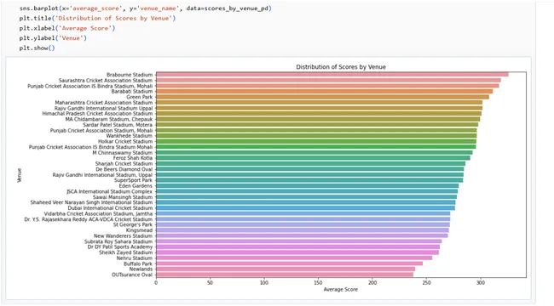Click the plt.title code line

[x=97, y=18]
